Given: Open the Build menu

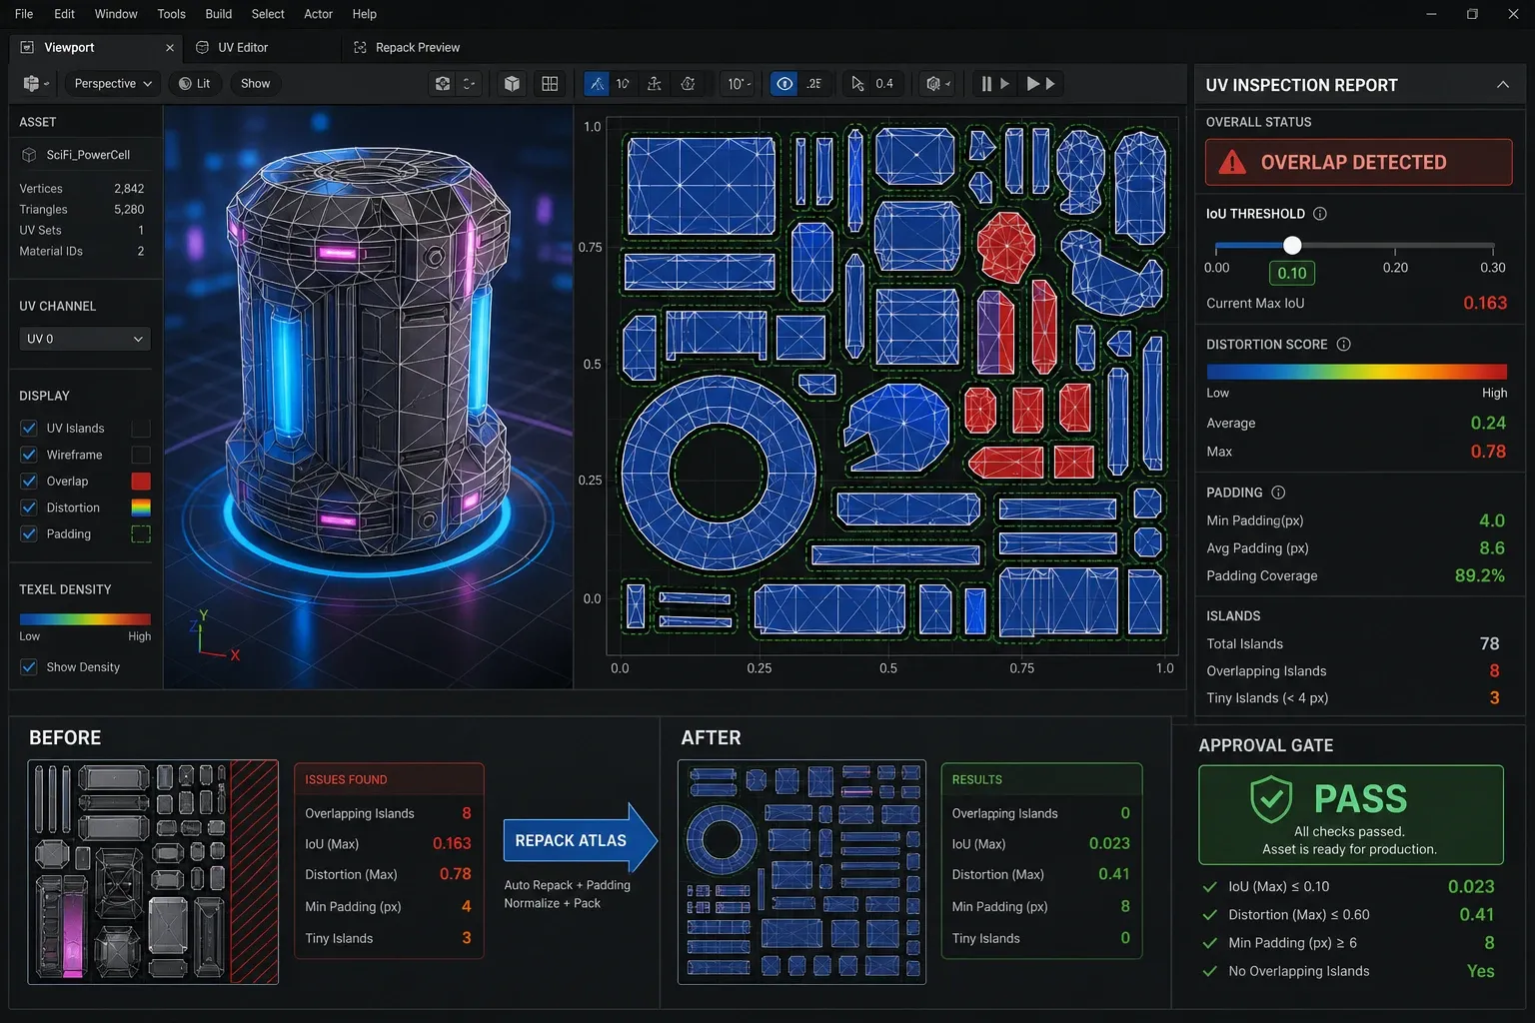Looking at the screenshot, I should (219, 14).
